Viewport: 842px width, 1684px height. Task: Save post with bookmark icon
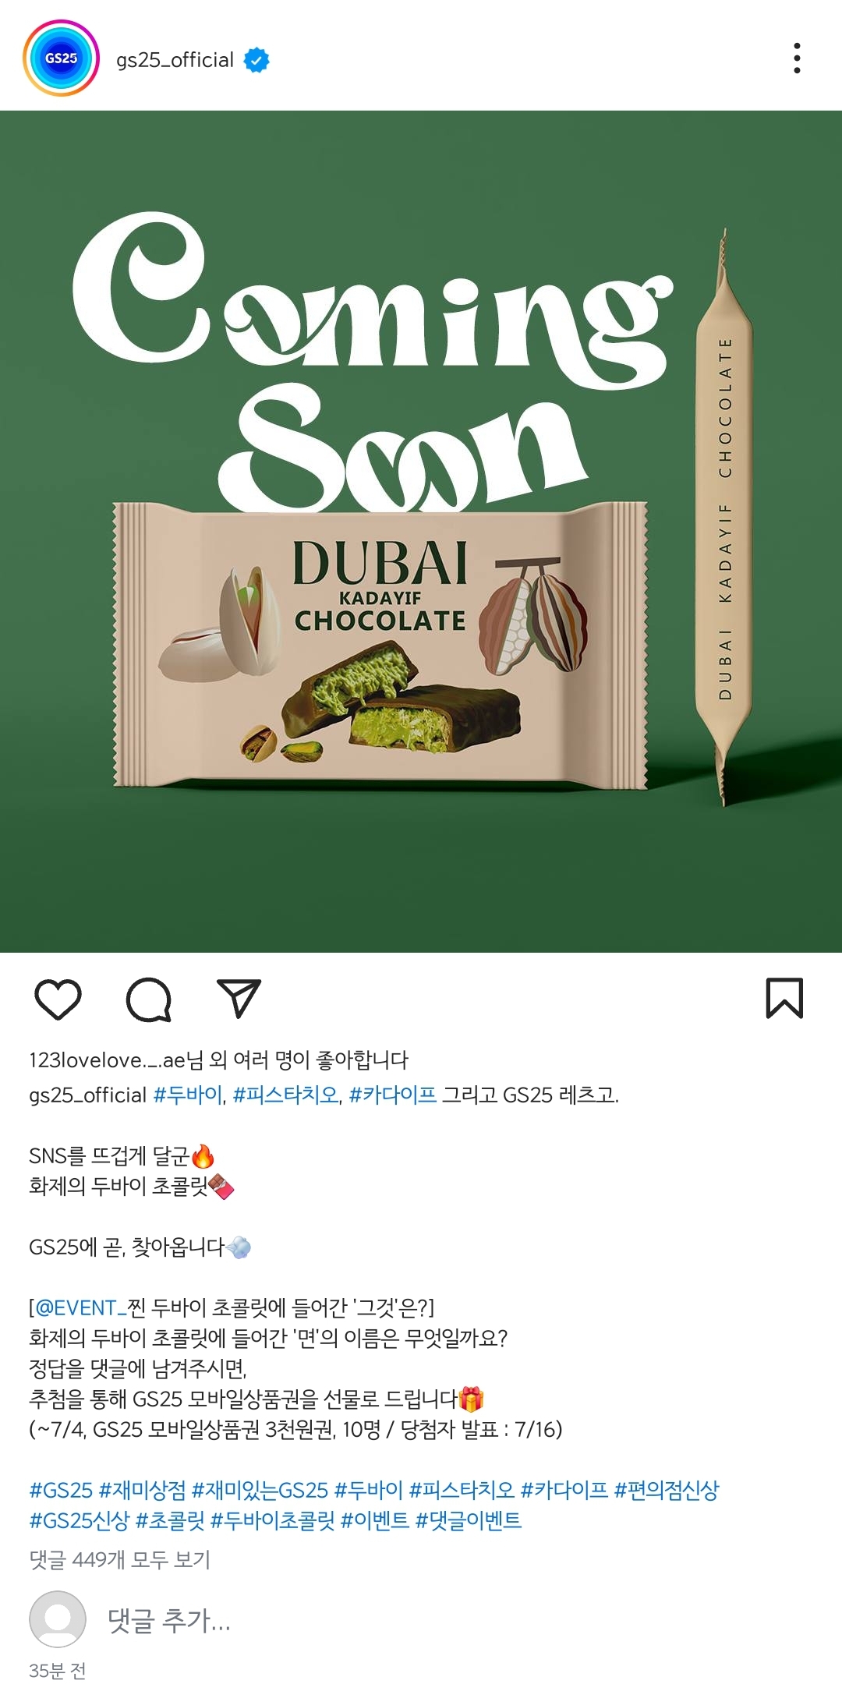coord(784,998)
